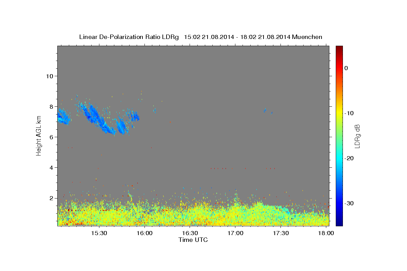
Task: Click the 16:00 time tick label
Action: (144, 233)
